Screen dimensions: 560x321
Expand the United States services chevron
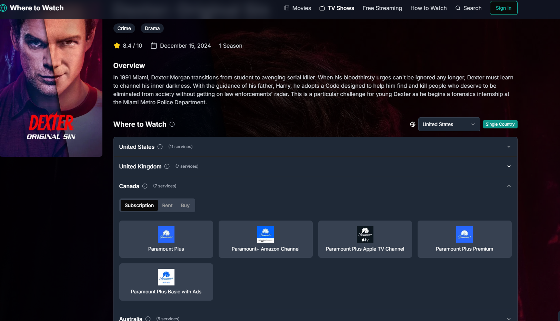(509, 147)
